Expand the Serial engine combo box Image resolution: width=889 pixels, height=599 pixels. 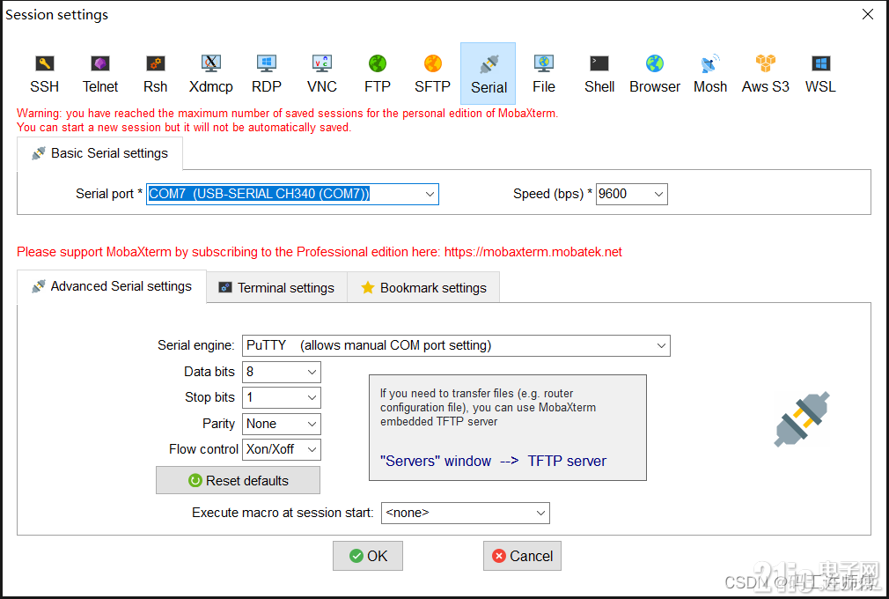click(456, 345)
